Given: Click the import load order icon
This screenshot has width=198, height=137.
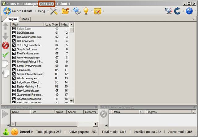Looking at the screenshot, I should coord(6,73).
